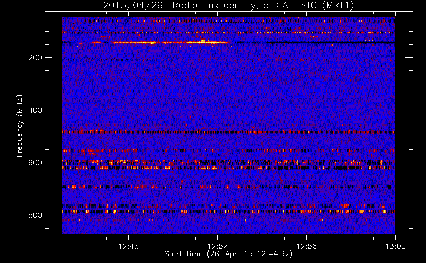The height and width of the screenshot is (263, 426).
Task: Click the 'Frequency (MHZ)' y-axis label
Action: [19, 126]
